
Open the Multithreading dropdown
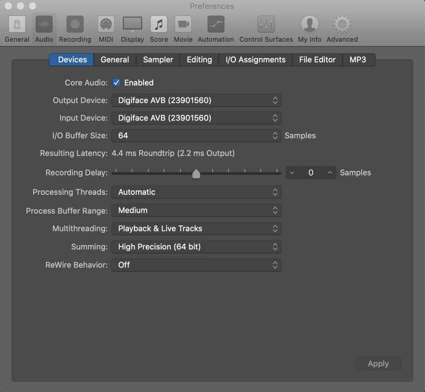pos(196,228)
